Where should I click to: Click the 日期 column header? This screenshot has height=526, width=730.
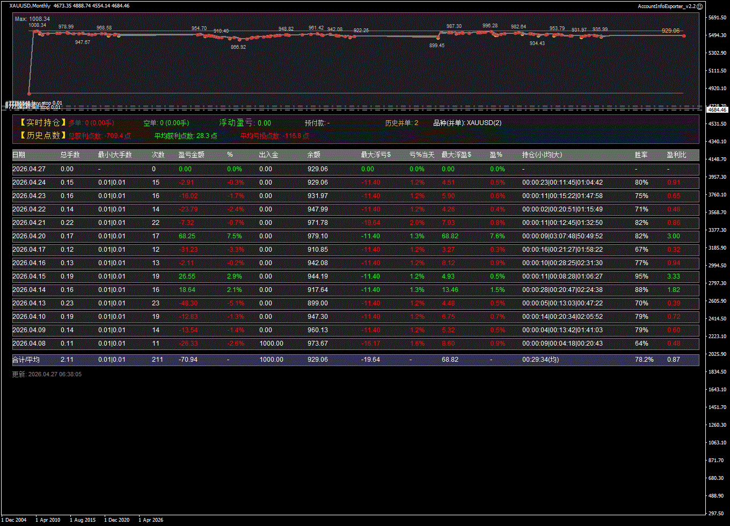[x=19, y=155]
